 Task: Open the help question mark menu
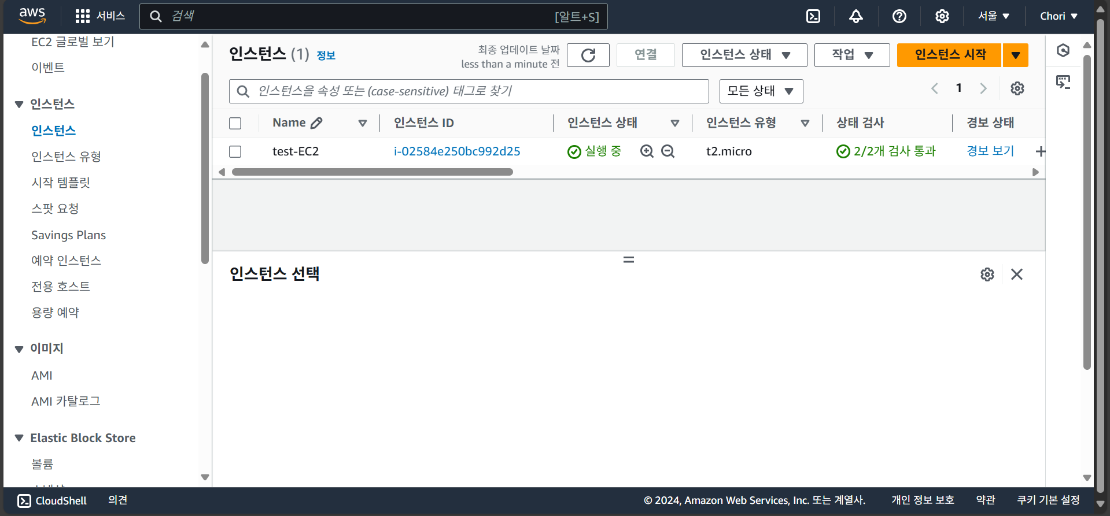coord(899,16)
